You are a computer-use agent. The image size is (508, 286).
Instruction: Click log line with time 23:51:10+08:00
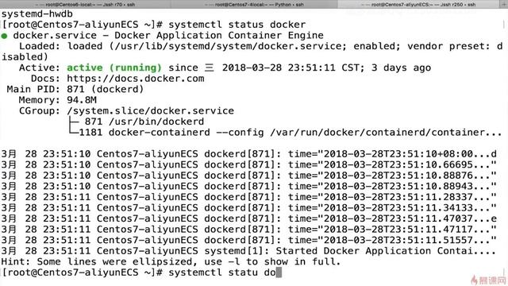coord(248,154)
